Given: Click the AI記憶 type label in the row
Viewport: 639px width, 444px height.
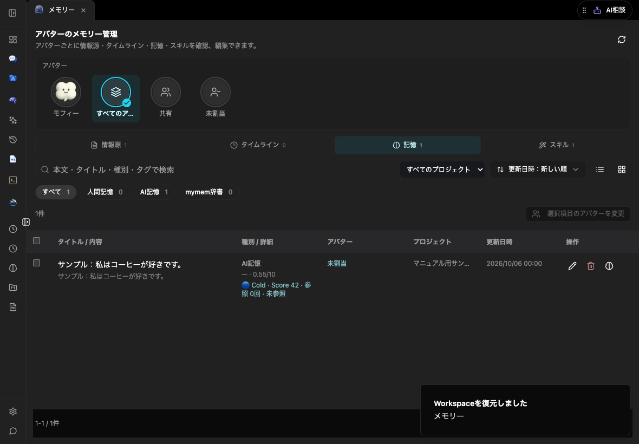Looking at the screenshot, I should click(251, 264).
